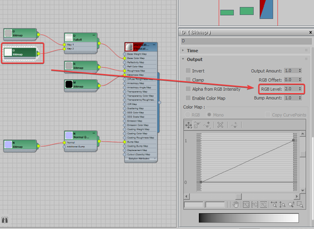Collapse the N Normal Bump node

click(x=94, y=133)
